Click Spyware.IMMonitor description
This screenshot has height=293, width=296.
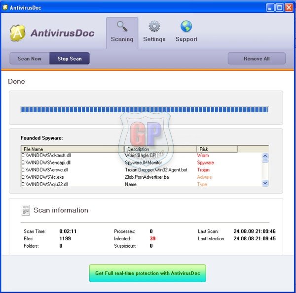coord(143,163)
